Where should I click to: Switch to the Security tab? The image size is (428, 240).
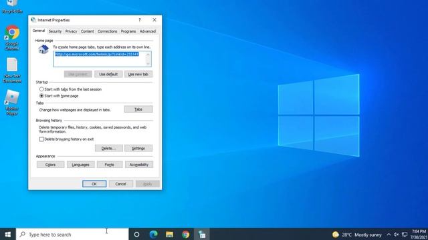point(55,31)
